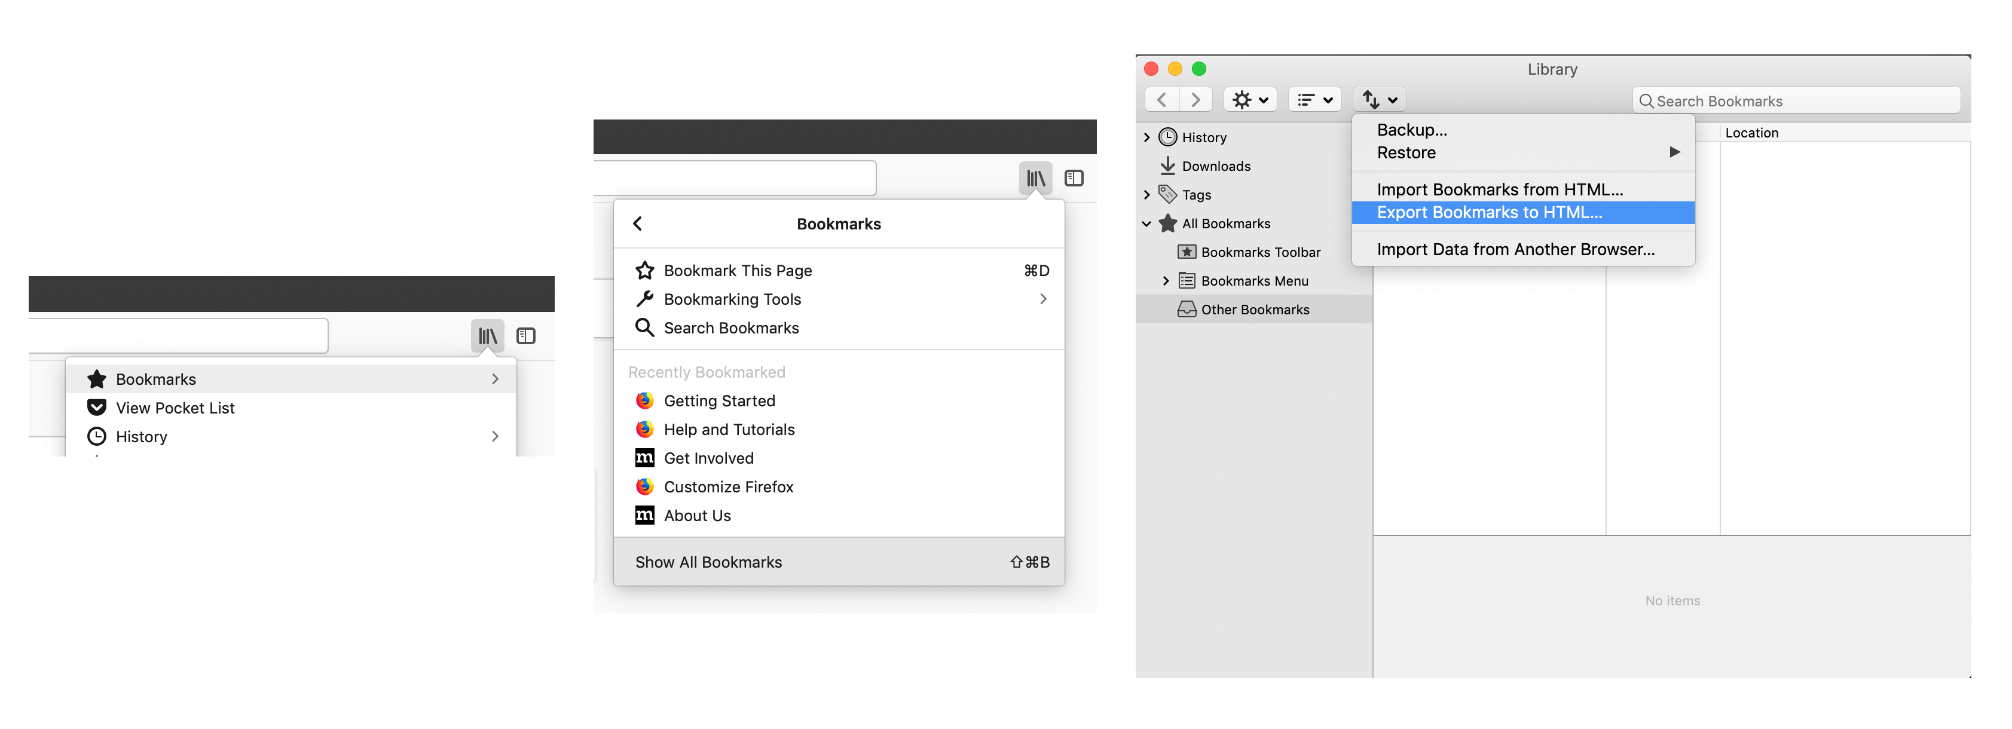
Task: Click Library icon in left Firefox toolbar
Action: coord(487,336)
